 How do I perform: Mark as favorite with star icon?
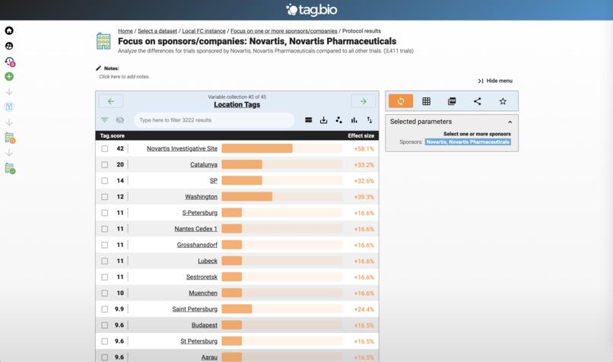coord(503,101)
